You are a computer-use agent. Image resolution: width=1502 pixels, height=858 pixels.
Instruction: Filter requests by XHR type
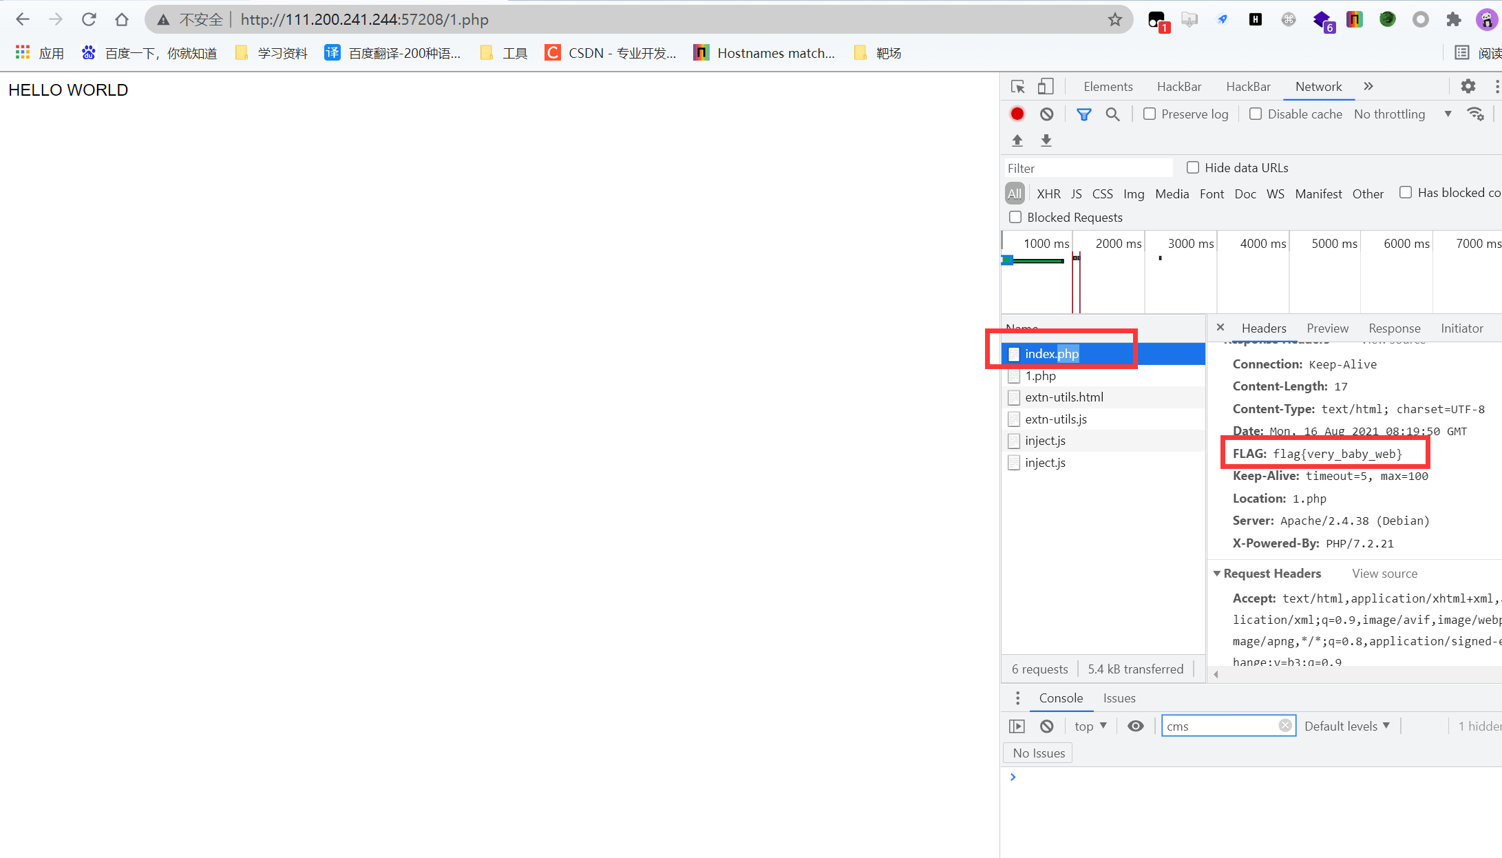[1048, 194]
